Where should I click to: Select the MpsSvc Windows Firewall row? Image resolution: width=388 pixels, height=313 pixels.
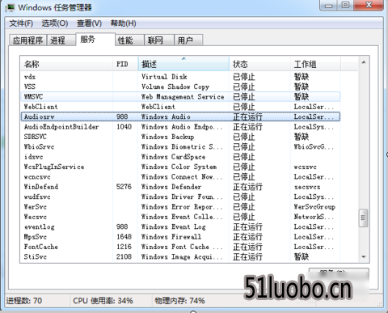click(x=180, y=237)
